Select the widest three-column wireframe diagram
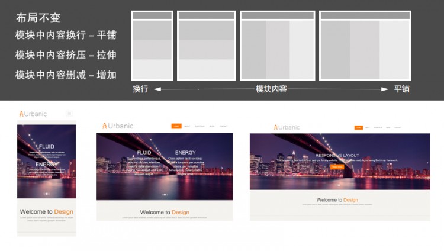Screen dimensions: 444x251 point(365,46)
